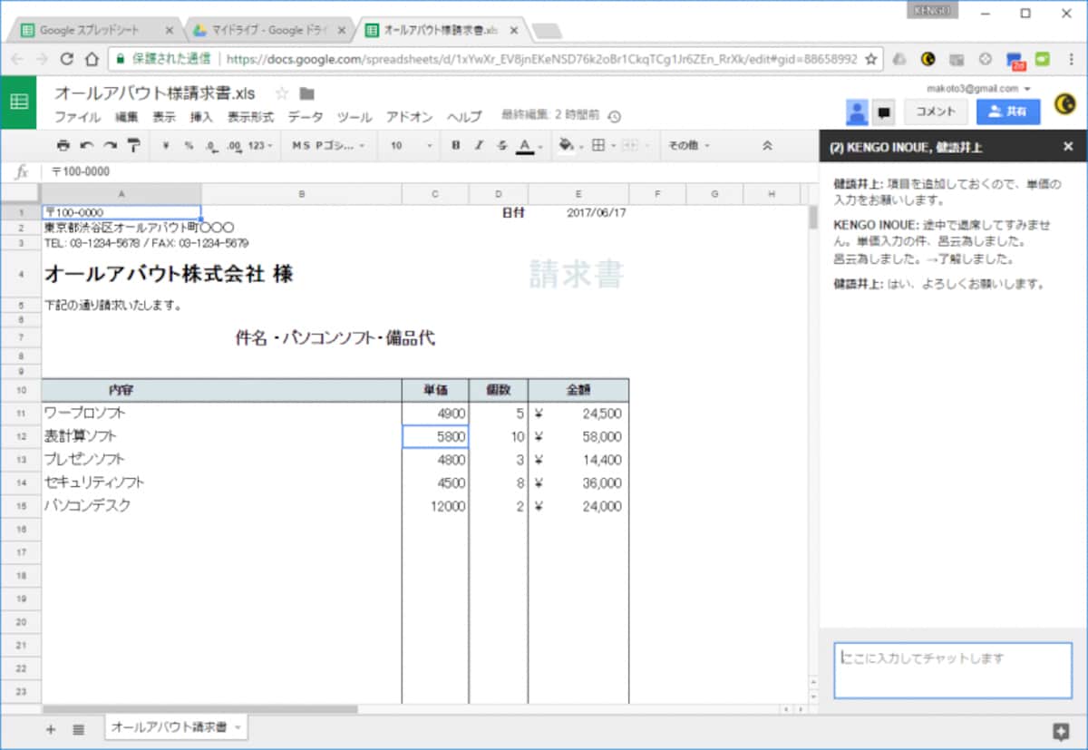Click the 最終編集 2時間前 link
The height and width of the screenshot is (750, 1088).
click(x=550, y=116)
